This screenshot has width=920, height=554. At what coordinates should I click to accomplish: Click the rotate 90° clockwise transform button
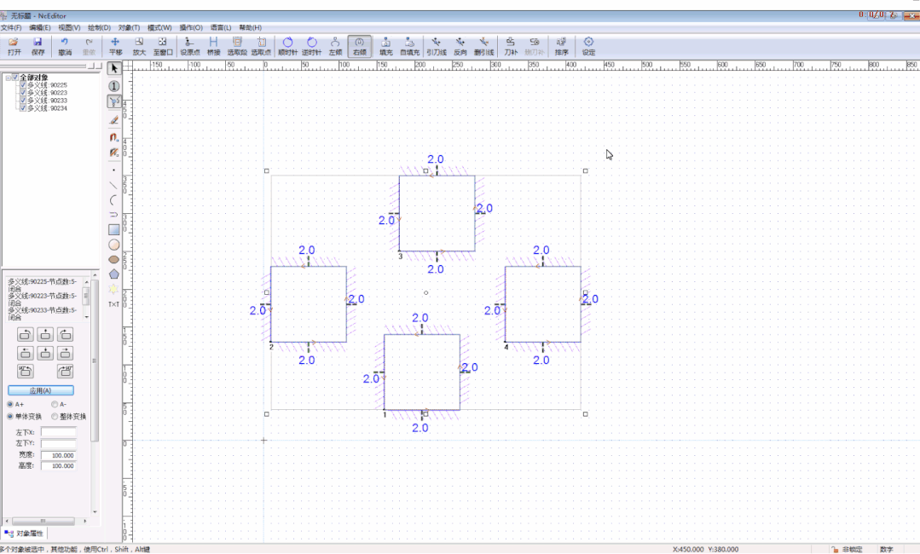[x=65, y=371]
